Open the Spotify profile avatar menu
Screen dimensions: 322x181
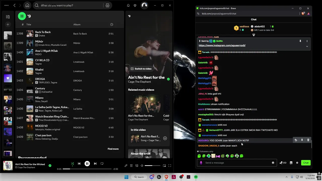[x=144, y=5]
